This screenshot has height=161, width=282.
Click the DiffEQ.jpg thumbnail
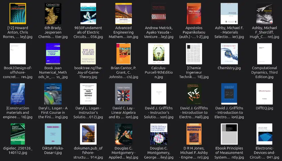pyautogui.click(x=265, y=94)
